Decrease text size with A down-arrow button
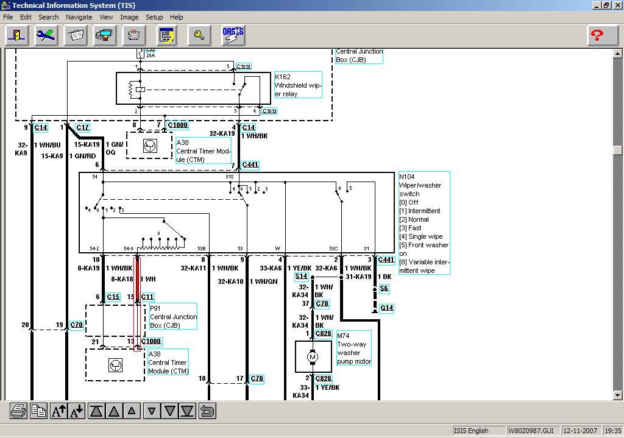624x438 pixels. (x=77, y=411)
